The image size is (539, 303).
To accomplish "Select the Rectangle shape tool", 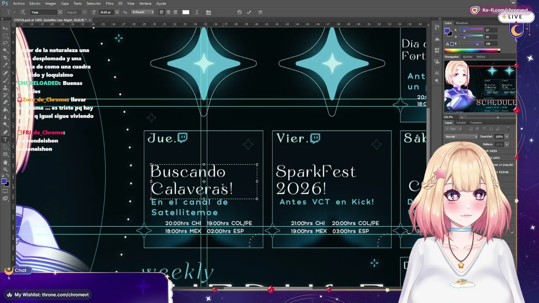I will 5,154.
